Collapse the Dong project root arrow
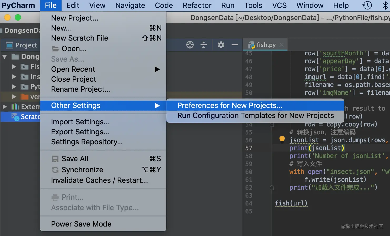Image resolution: width=390 pixels, height=236 pixels. tap(4, 57)
